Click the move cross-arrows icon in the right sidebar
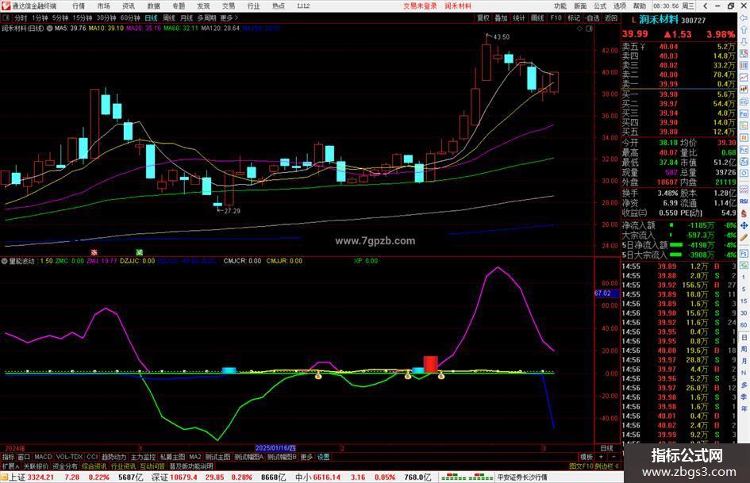 pyautogui.click(x=744, y=225)
